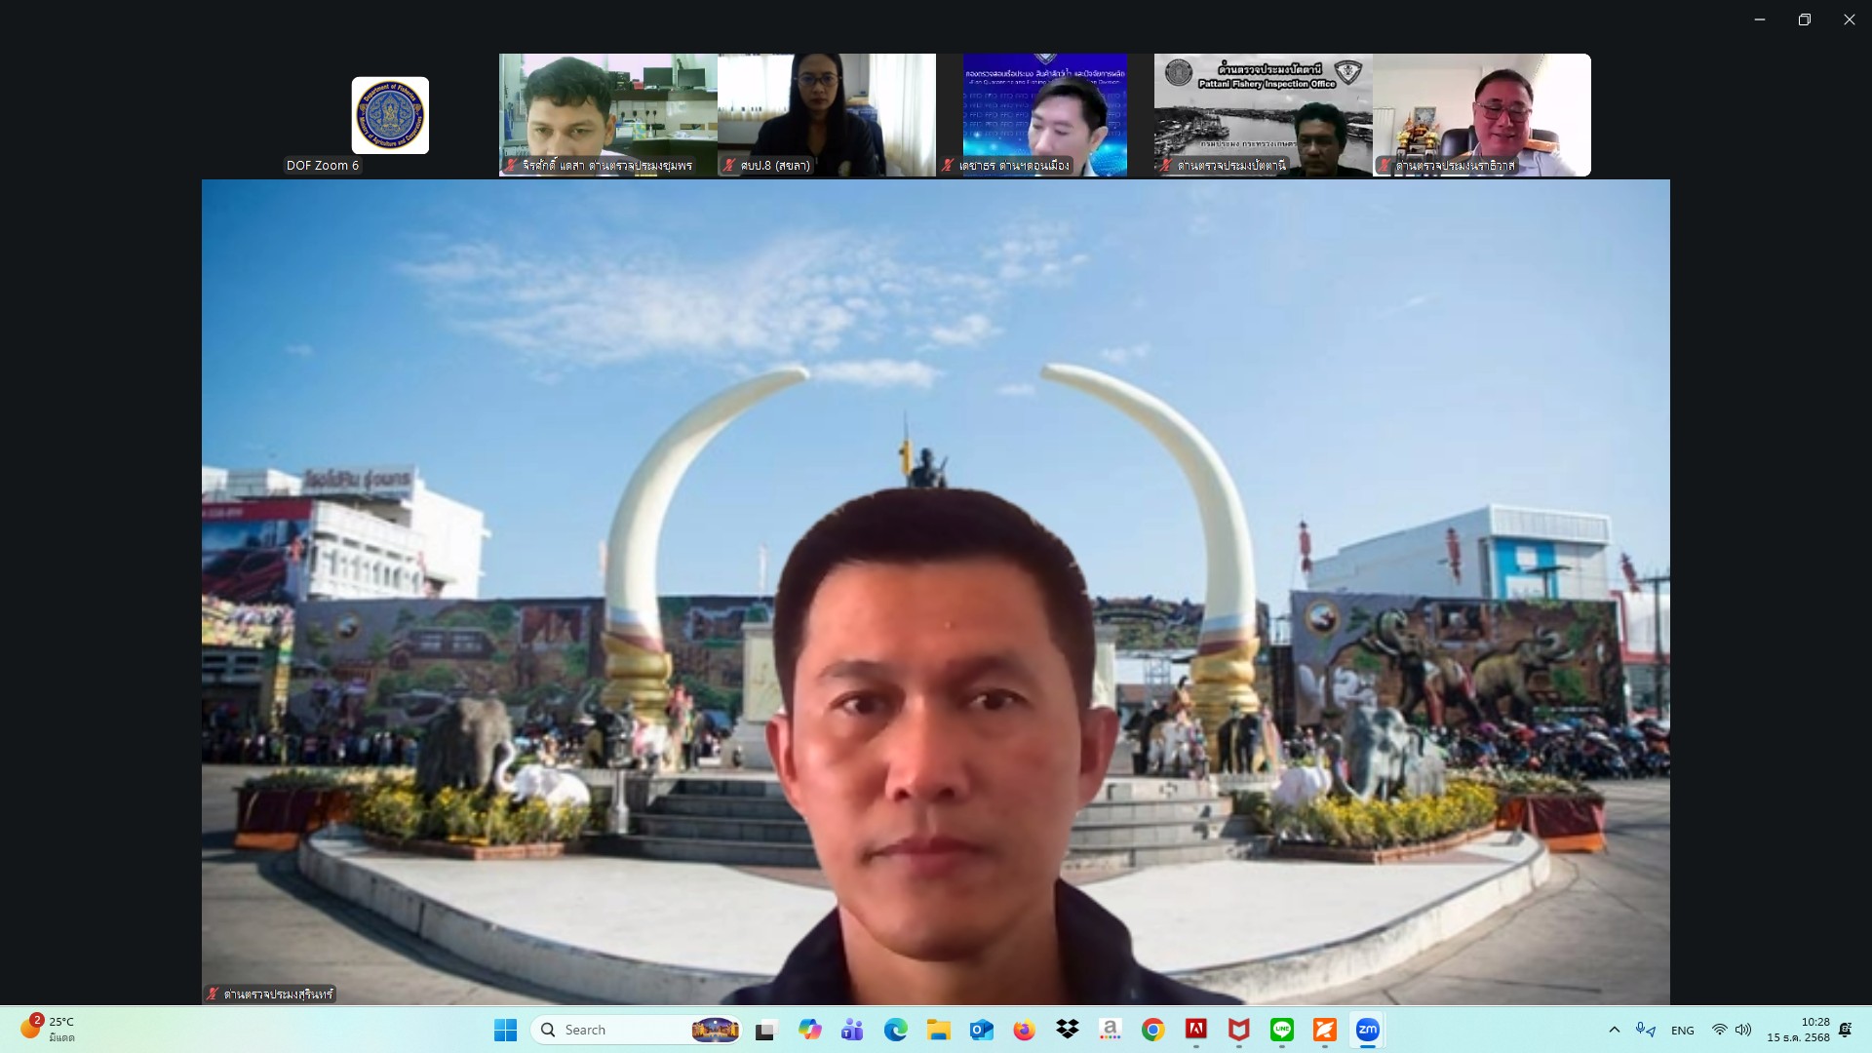Open Windows Start menu
This screenshot has width=1872, height=1053.
505,1030
